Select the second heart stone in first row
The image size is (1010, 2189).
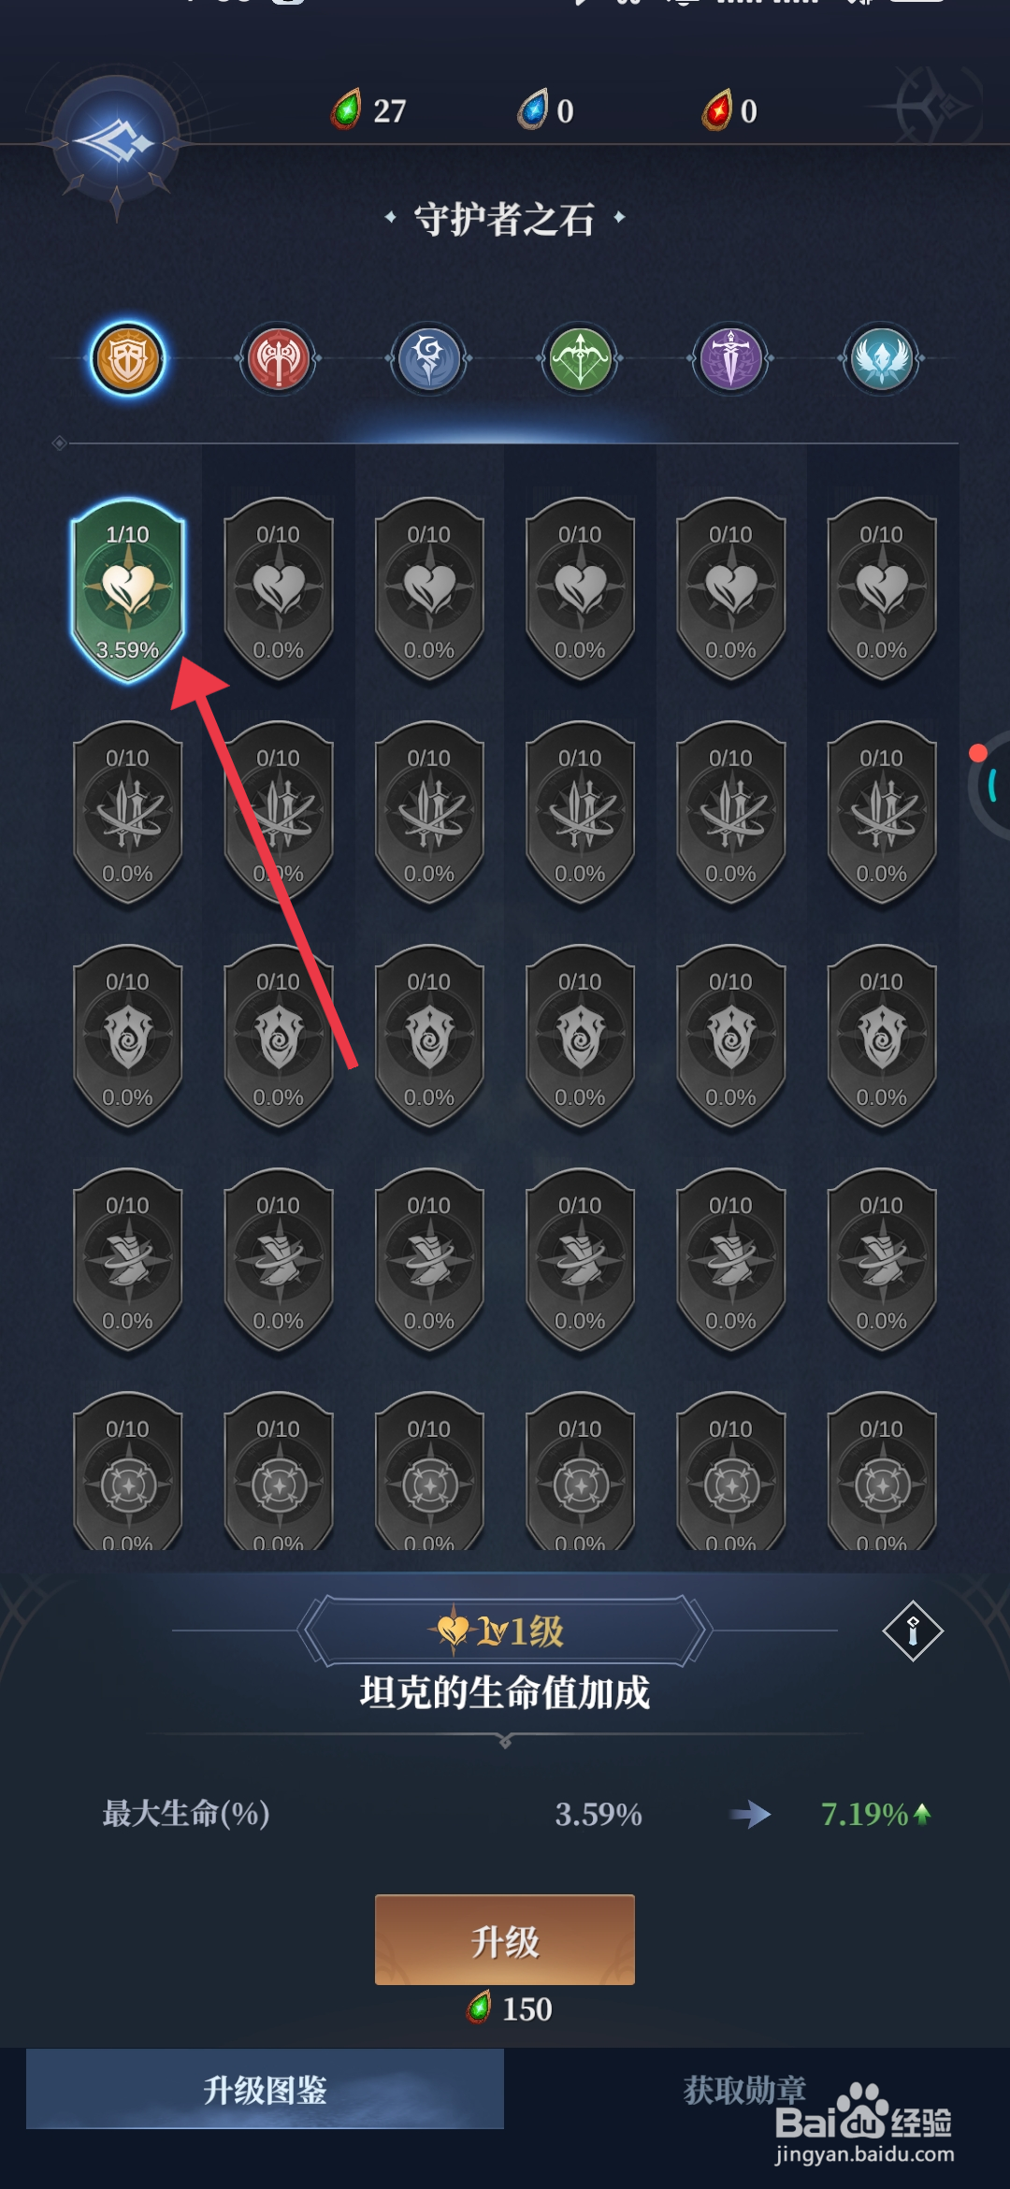[279, 590]
